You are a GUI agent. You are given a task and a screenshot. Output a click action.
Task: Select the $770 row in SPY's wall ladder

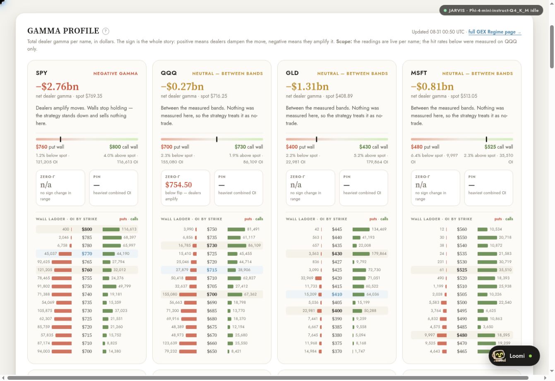pyautogui.click(x=87, y=254)
